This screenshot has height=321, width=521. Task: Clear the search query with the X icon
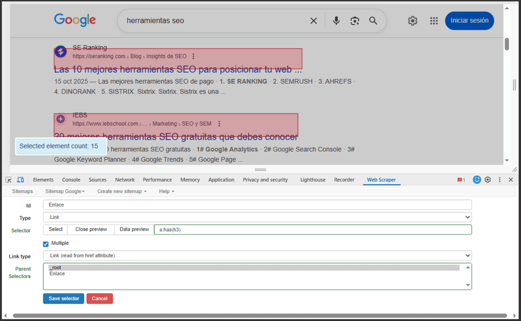coord(314,20)
